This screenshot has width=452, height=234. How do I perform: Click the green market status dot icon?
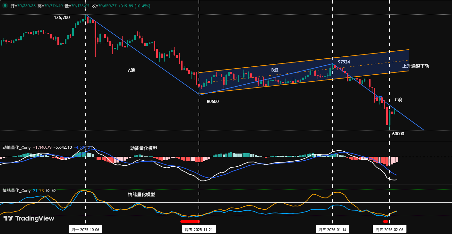(x=5, y=5)
